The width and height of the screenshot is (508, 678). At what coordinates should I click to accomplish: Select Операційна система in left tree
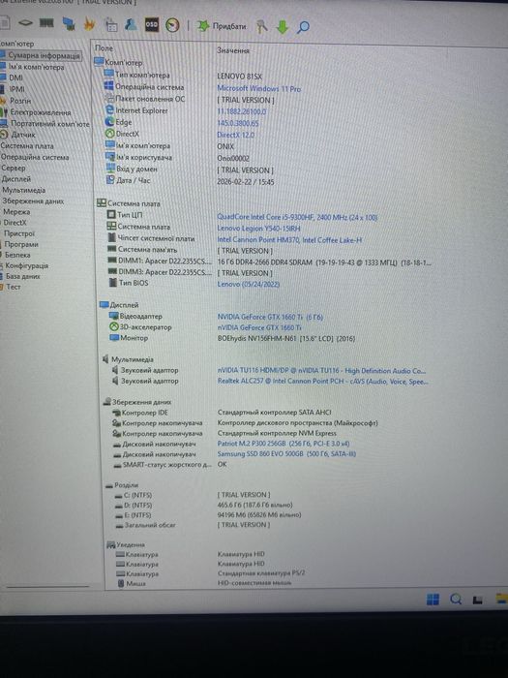point(35,157)
